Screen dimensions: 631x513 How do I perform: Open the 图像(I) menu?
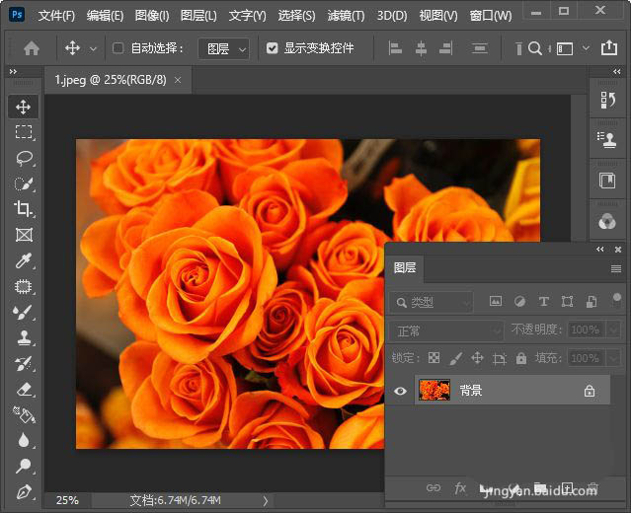point(152,16)
